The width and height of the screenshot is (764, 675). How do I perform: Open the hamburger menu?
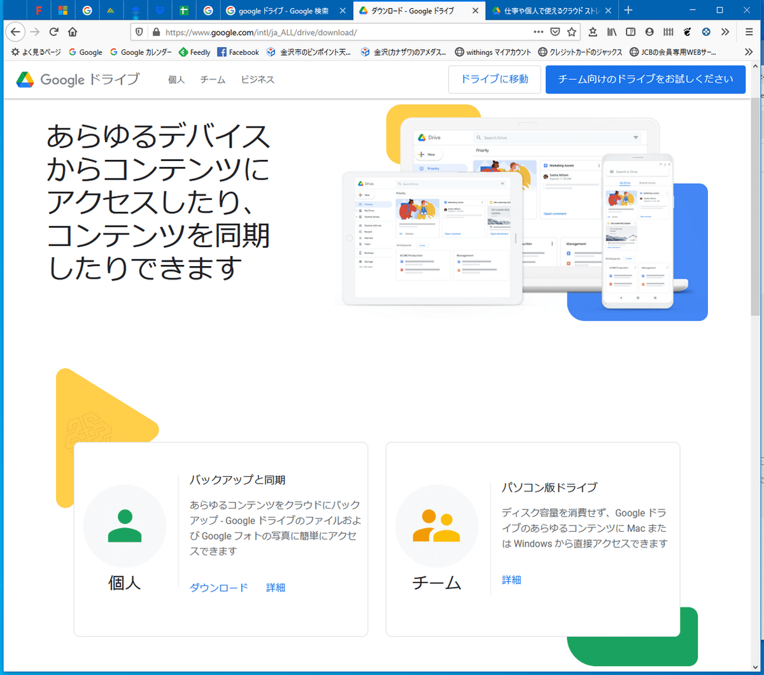coord(749,32)
